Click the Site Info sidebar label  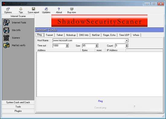(16, 30)
